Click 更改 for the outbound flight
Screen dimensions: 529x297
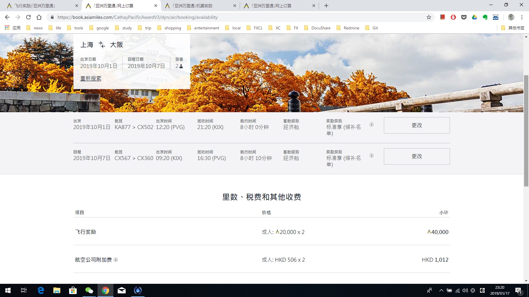pyautogui.click(x=417, y=125)
